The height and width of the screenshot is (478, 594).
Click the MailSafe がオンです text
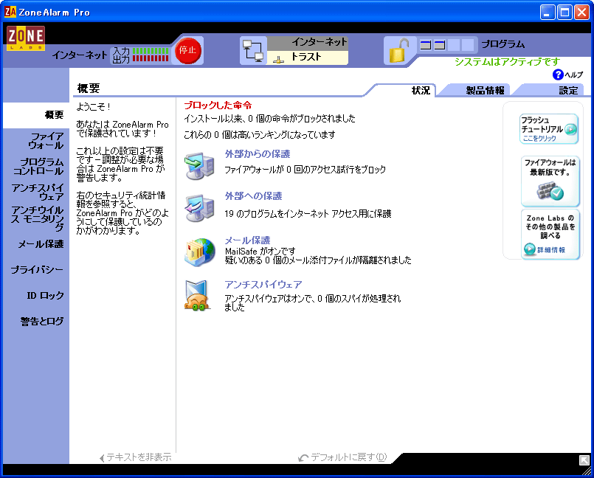(x=260, y=251)
